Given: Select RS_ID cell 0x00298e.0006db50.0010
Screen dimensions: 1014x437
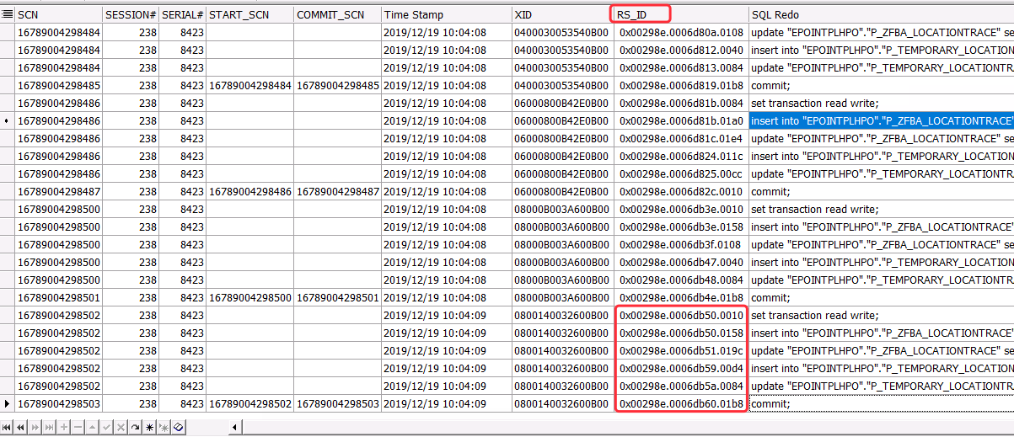Looking at the screenshot, I should [x=681, y=315].
